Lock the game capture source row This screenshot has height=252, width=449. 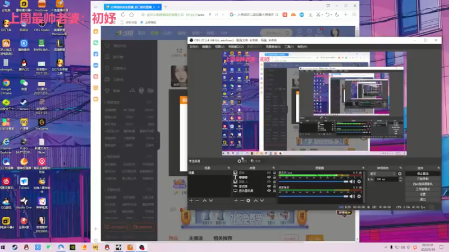click(274, 186)
